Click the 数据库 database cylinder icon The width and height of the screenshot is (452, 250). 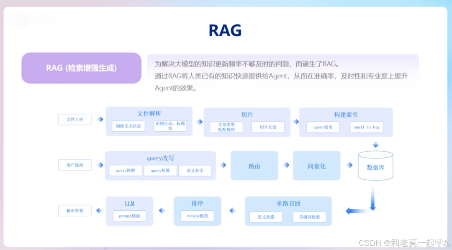[x=375, y=166]
